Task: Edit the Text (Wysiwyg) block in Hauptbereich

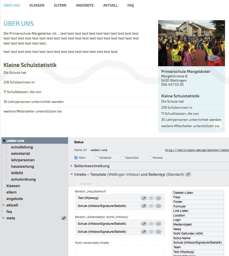Action: (144, 198)
